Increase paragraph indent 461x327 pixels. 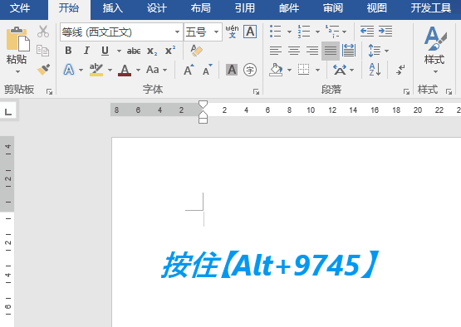tap(385, 32)
